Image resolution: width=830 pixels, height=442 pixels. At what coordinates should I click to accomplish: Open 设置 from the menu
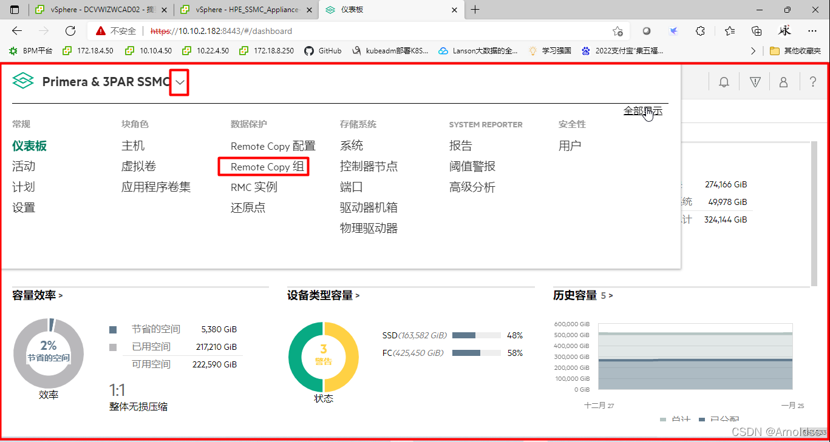pyautogui.click(x=24, y=208)
